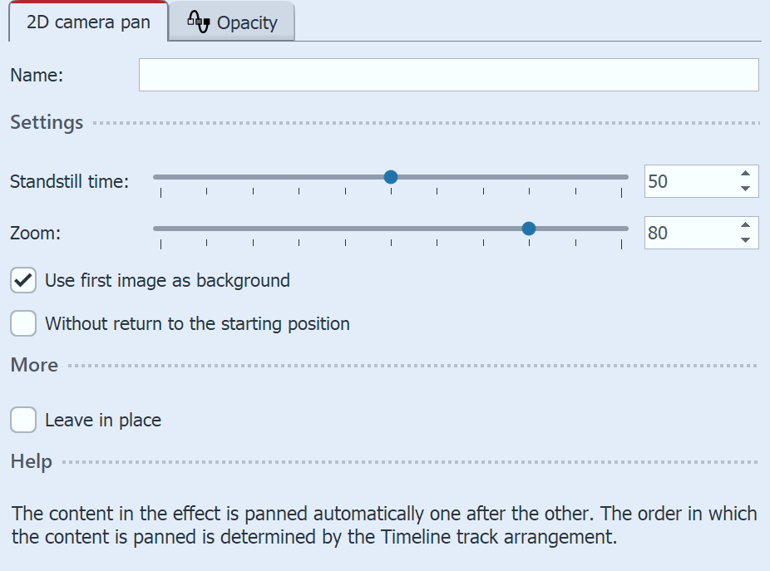This screenshot has width=770, height=571.
Task: Check Without return to the starting position
Action: [22, 323]
